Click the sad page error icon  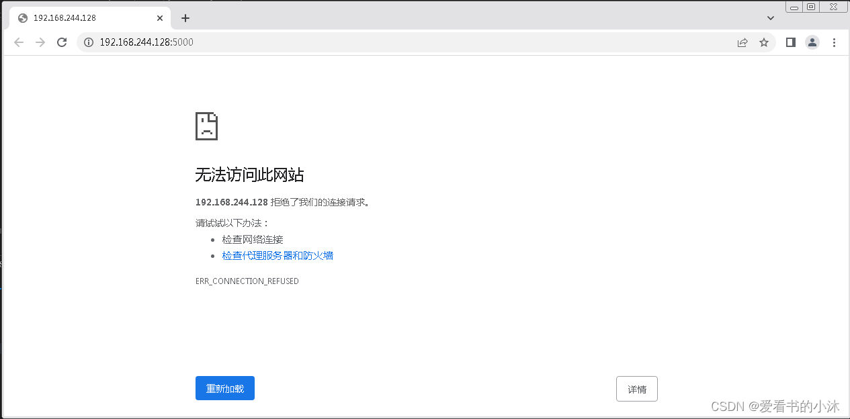pyautogui.click(x=206, y=126)
